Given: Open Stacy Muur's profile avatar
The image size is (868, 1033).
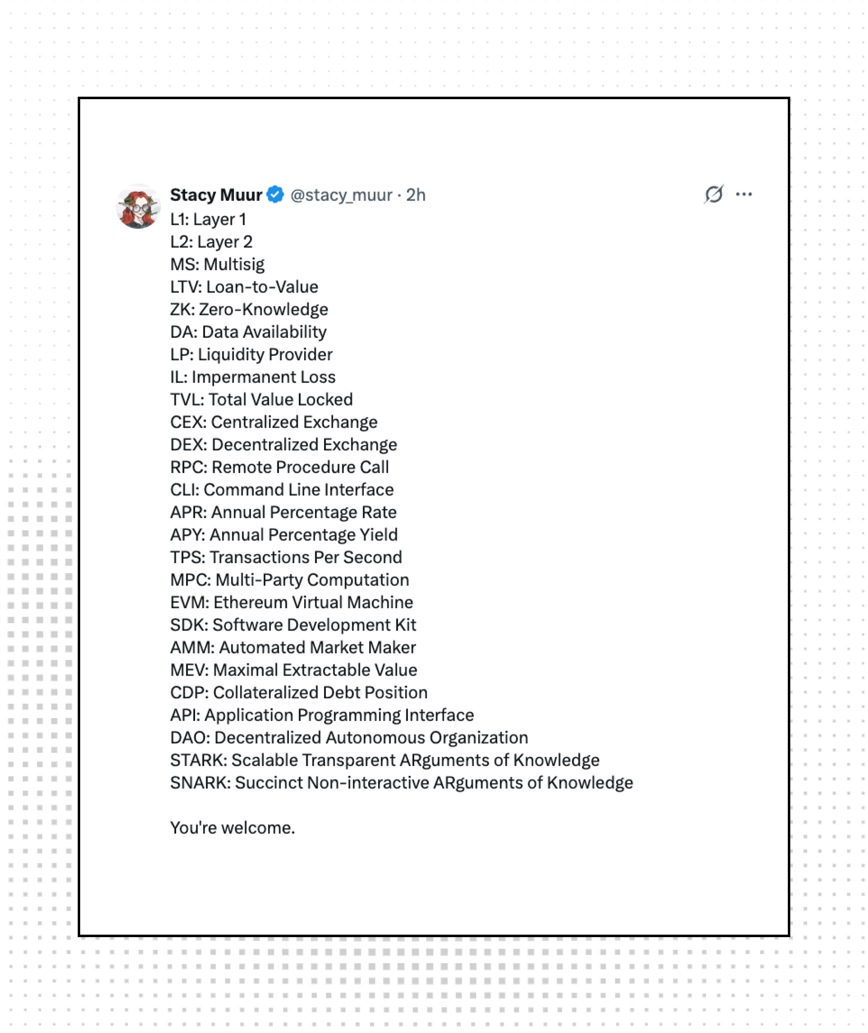Looking at the screenshot, I should coord(138,207).
